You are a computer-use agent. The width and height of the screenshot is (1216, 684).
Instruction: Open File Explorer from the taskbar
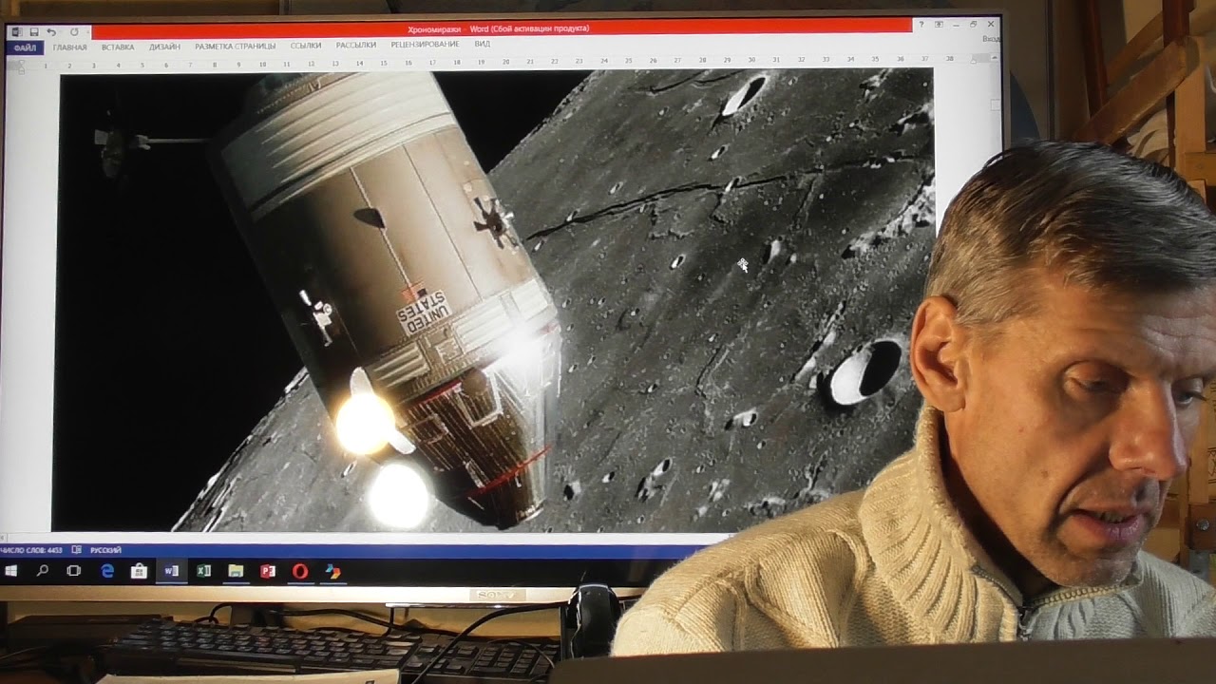tap(236, 571)
